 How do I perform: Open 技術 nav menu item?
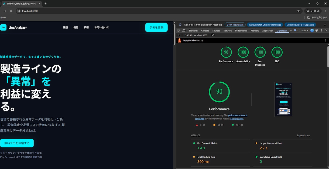click(86, 27)
